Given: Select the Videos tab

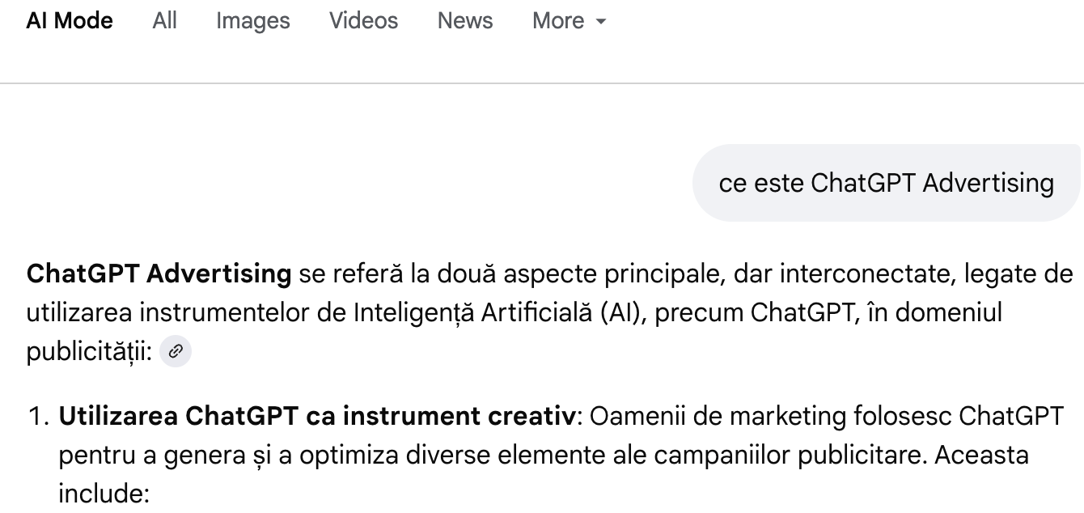Looking at the screenshot, I should click(363, 21).
